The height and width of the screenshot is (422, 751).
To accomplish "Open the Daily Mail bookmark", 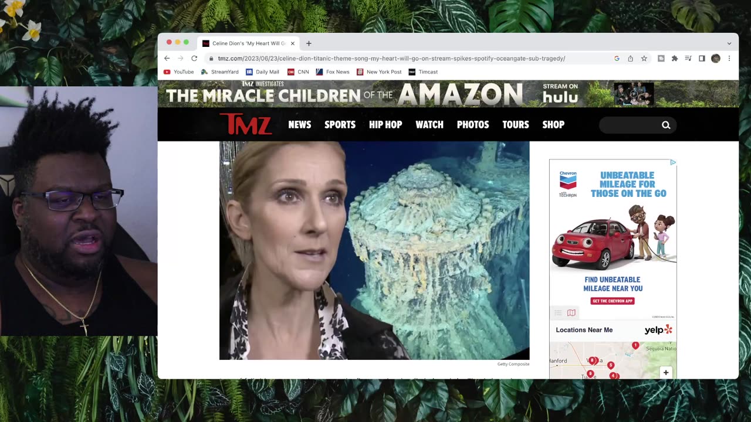I will pyautogui.click(x=262, y=72).
